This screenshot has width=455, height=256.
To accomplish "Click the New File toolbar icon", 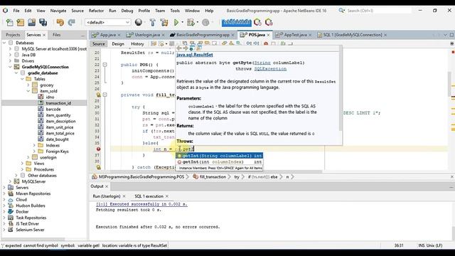I will tap(9, 22).
